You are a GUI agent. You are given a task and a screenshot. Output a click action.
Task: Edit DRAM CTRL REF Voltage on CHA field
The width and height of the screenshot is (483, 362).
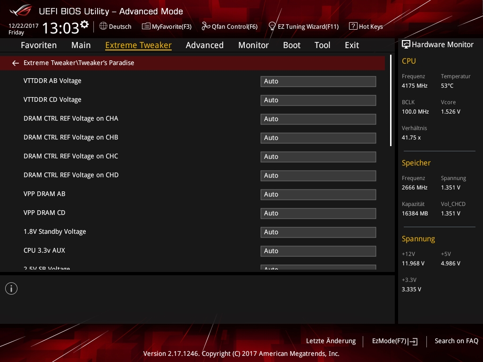pyautogui.click(x=318, y=119)
